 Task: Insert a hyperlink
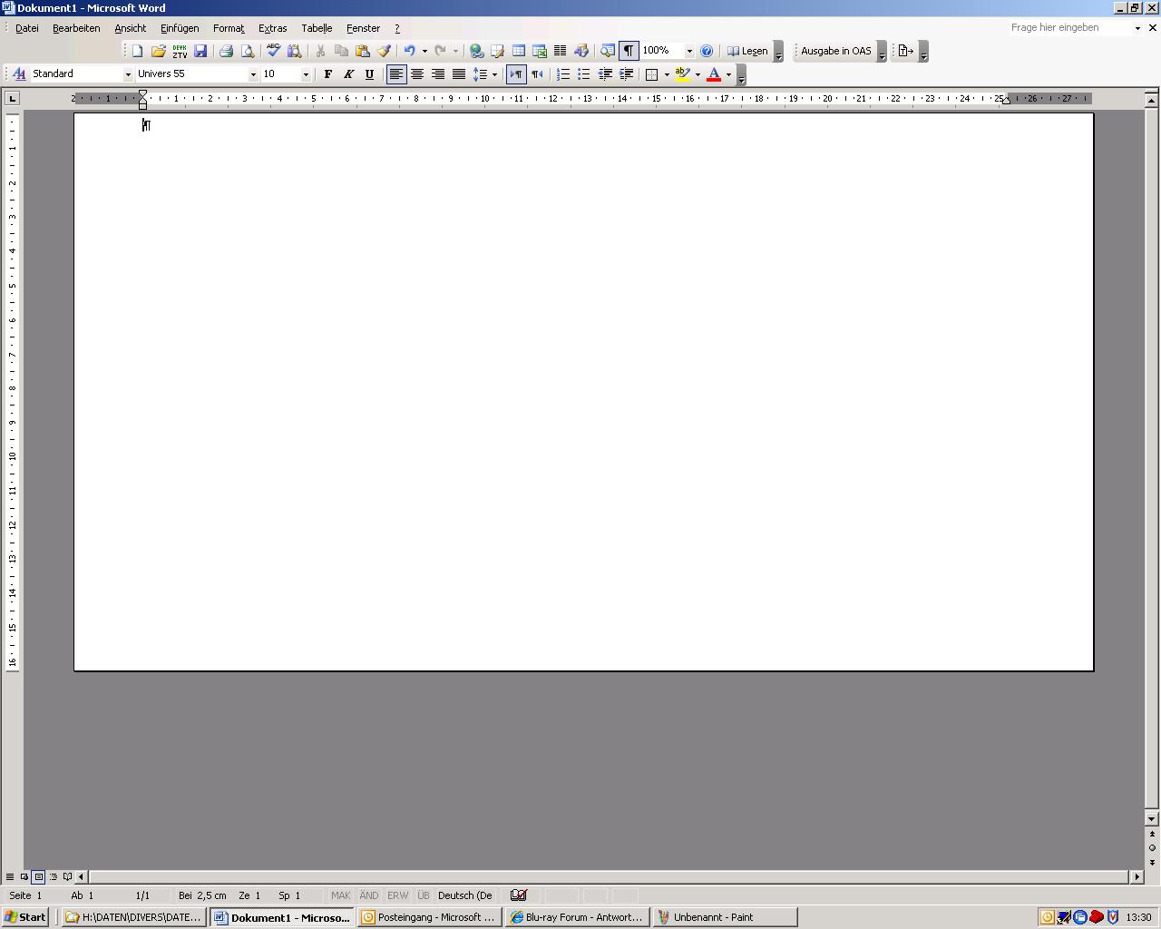point(476,51)
